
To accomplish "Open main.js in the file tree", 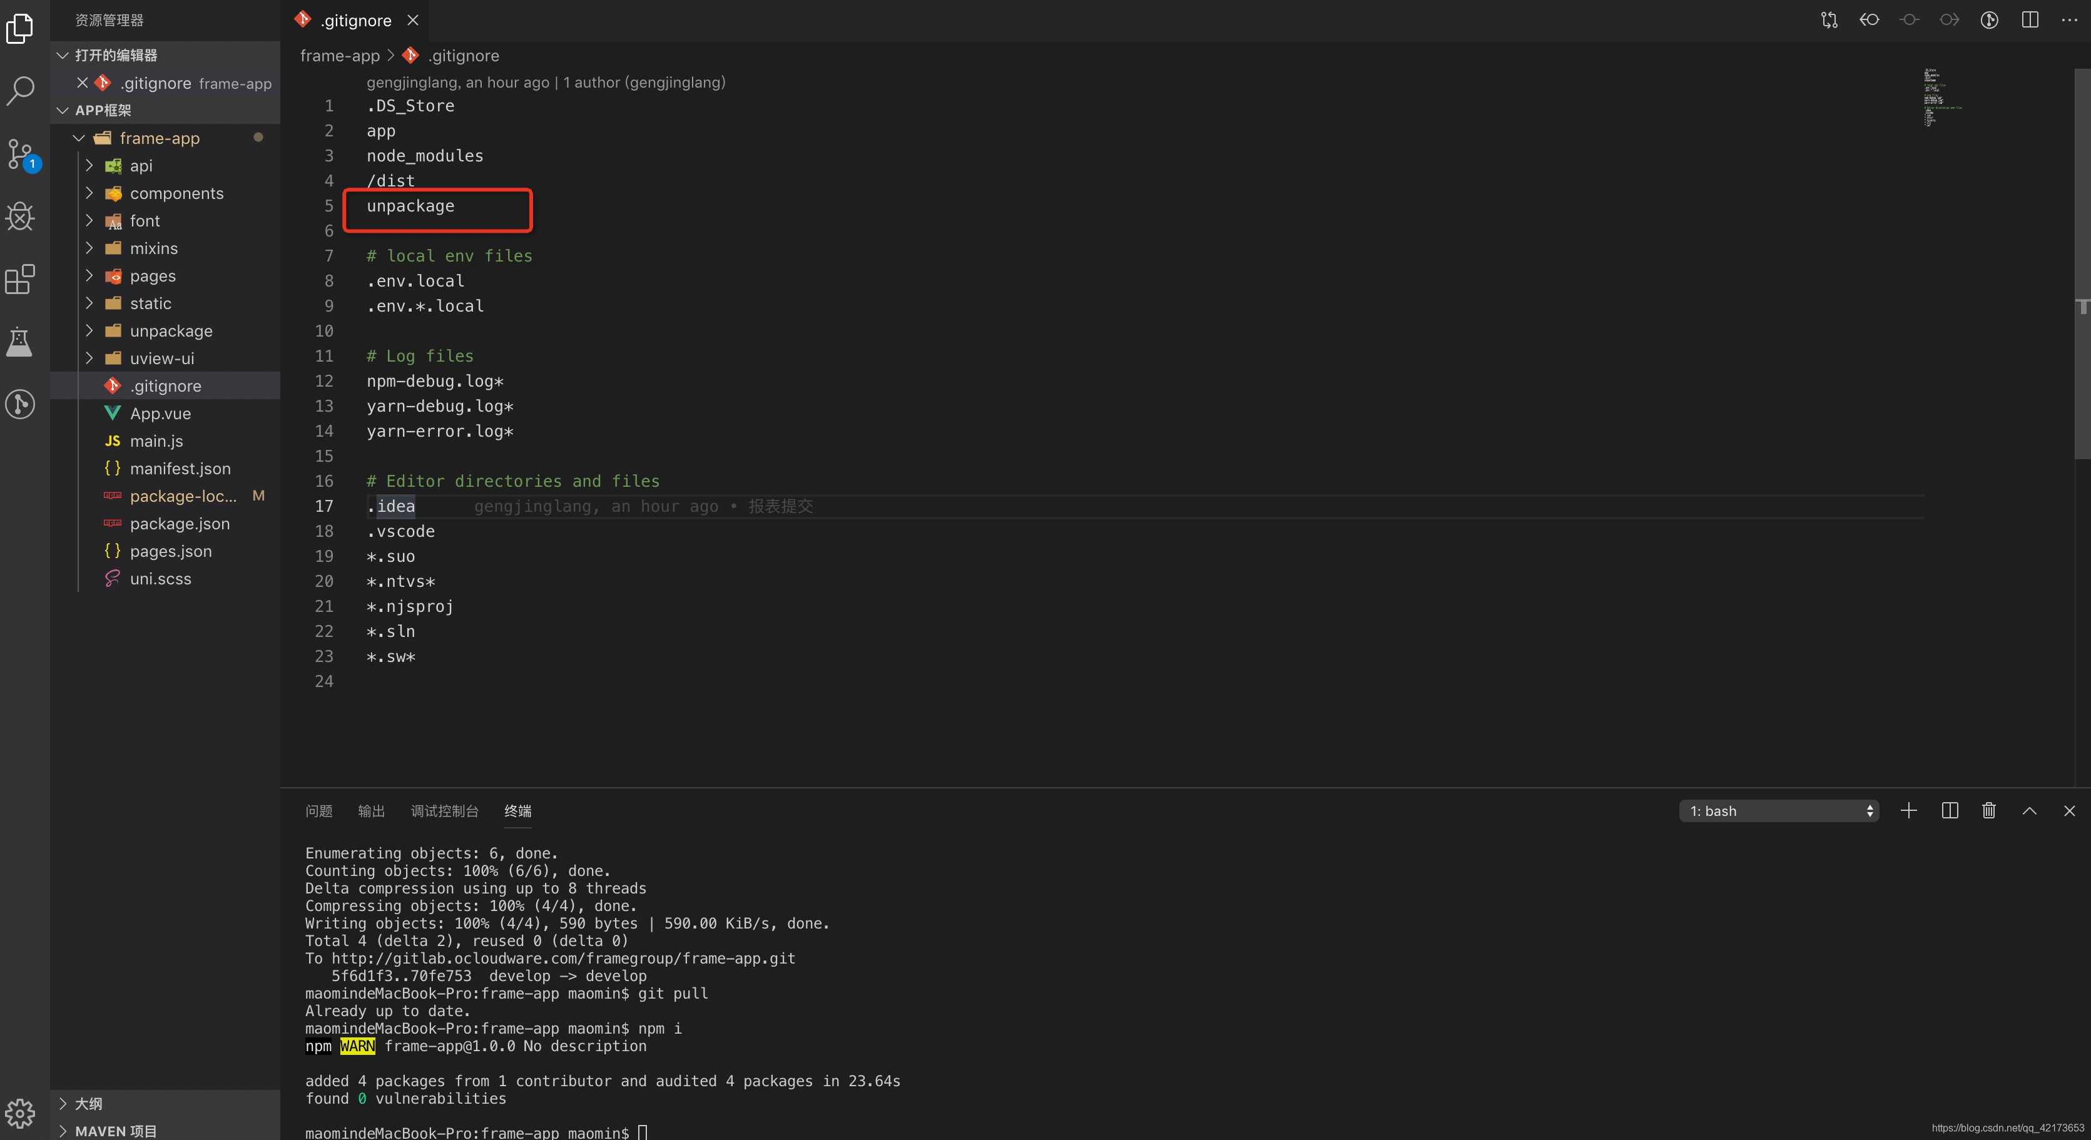I will click(166, 441).
